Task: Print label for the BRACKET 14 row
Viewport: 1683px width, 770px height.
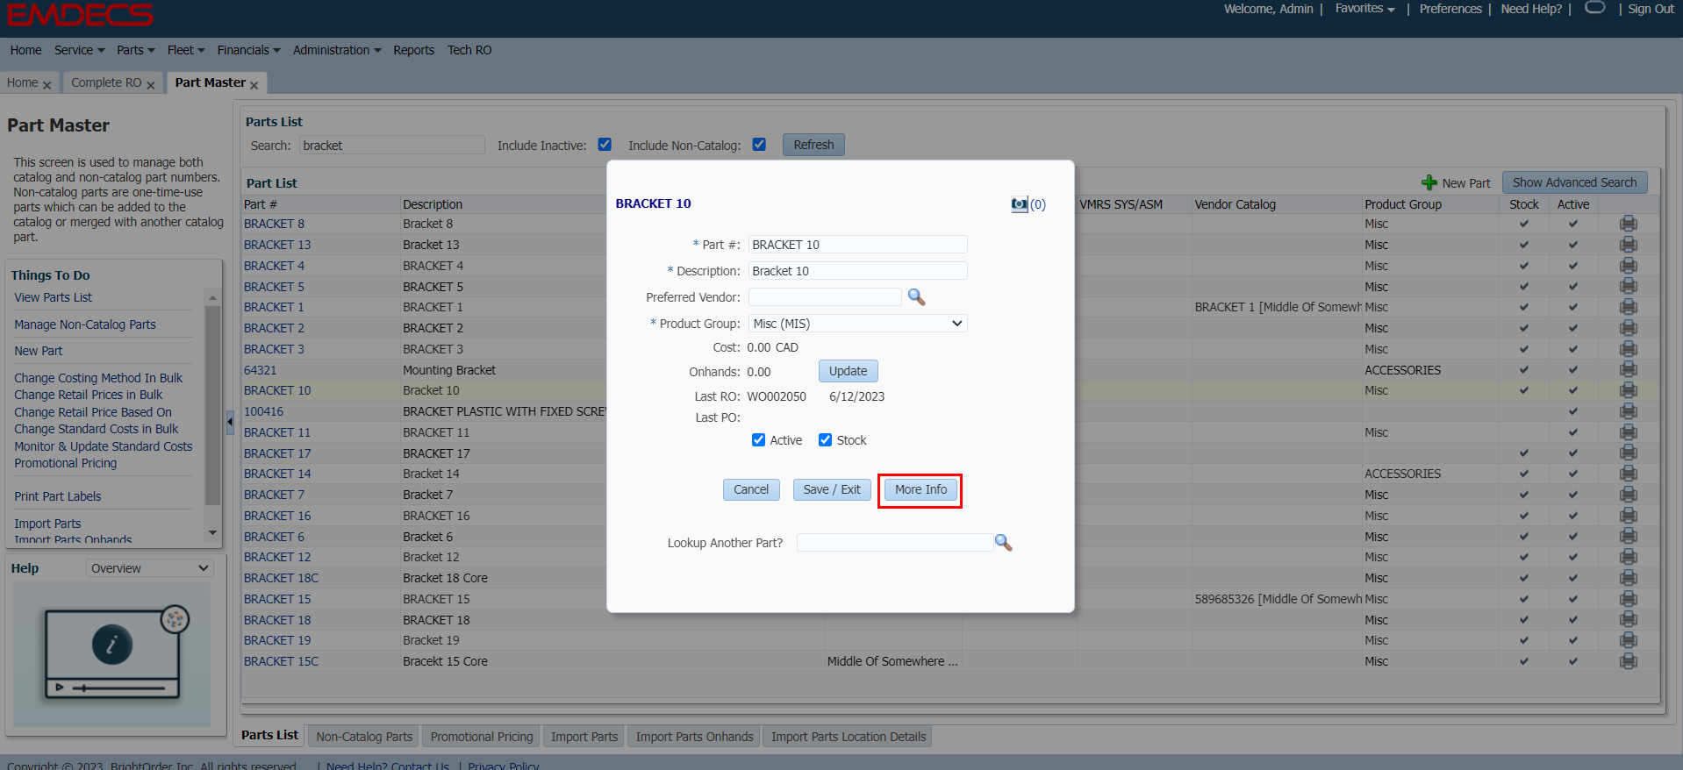Action: point(1629,474)
